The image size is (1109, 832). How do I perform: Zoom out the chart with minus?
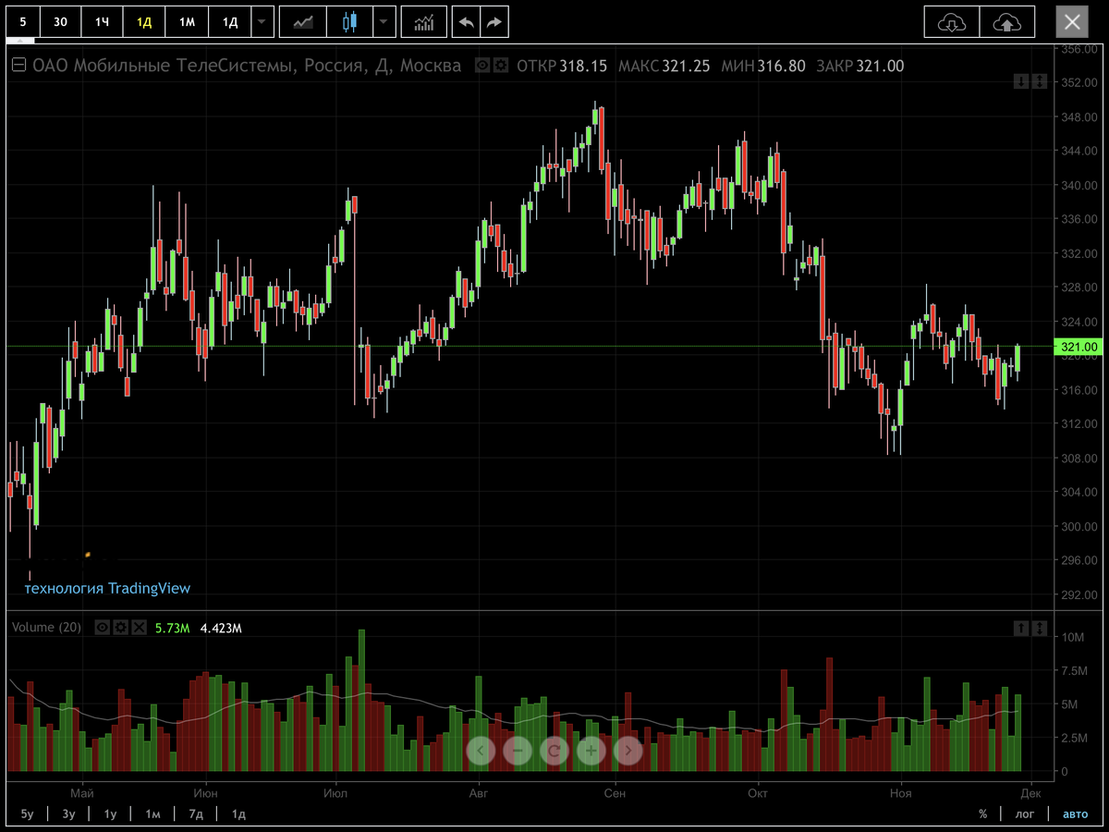(518, 751)
